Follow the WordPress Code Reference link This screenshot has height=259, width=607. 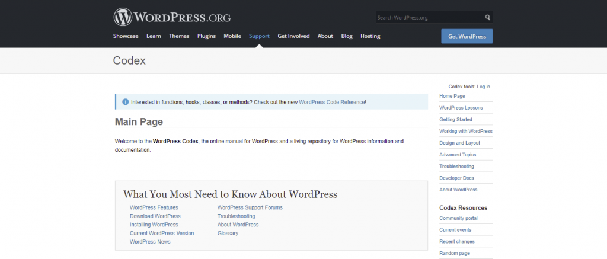tap(332, 102)
